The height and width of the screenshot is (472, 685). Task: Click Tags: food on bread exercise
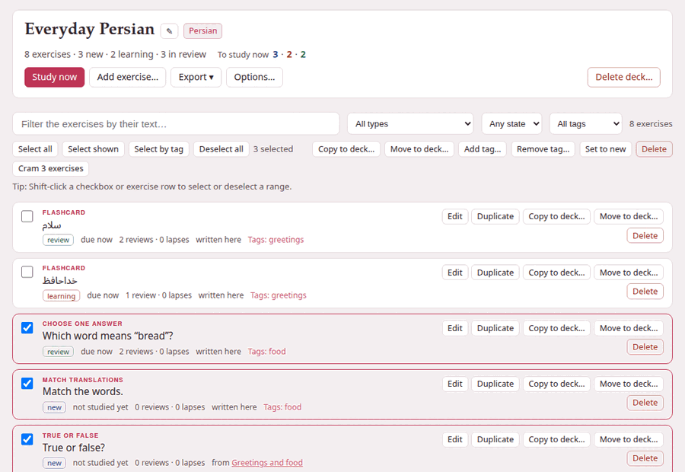pos(266,352)
